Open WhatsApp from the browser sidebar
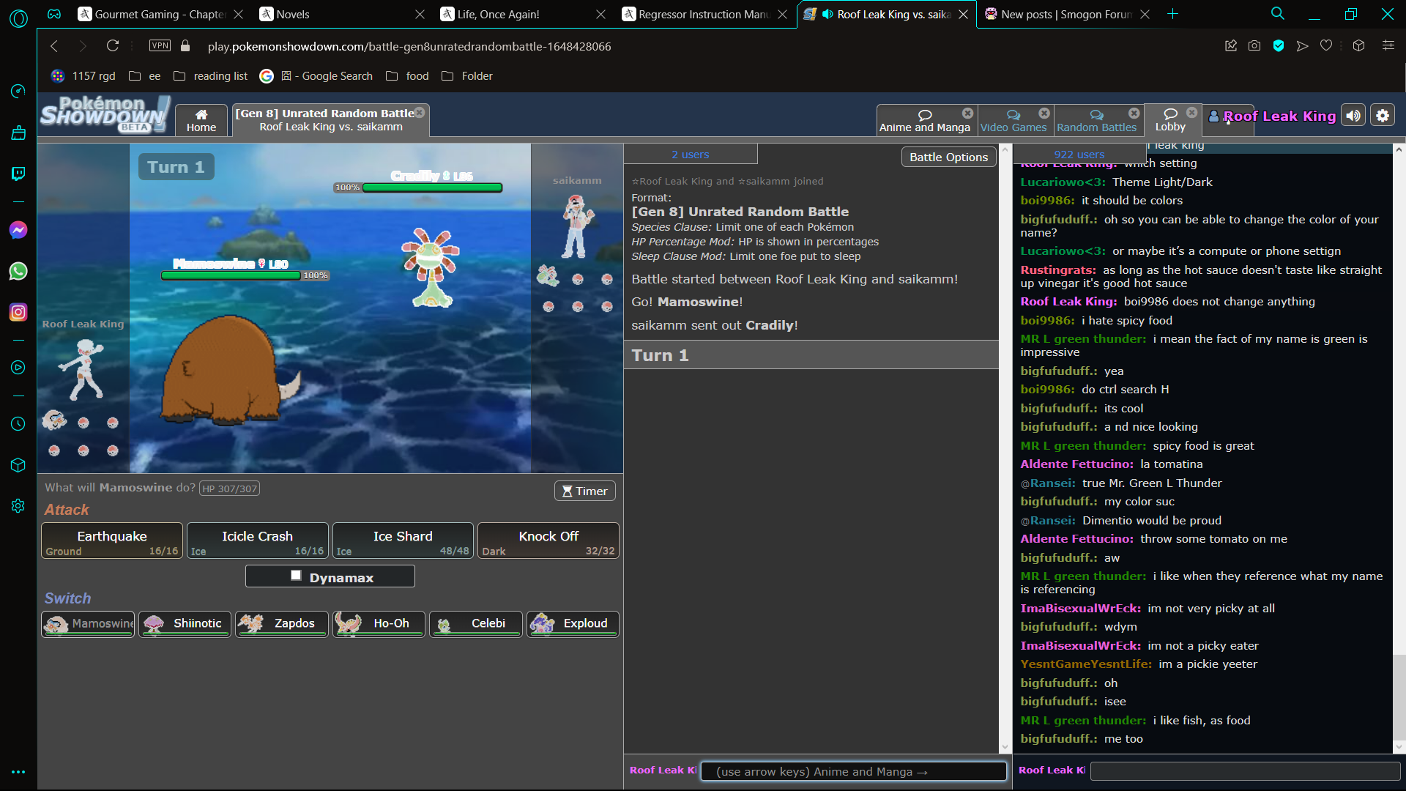1406x791 pixels. pyautogui.click(x=18, y=271)
